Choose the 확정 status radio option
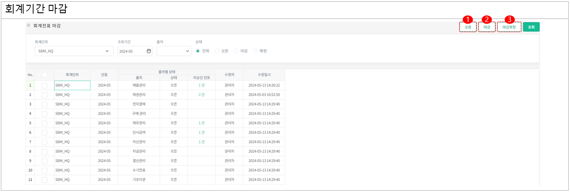 pos(255,51)
